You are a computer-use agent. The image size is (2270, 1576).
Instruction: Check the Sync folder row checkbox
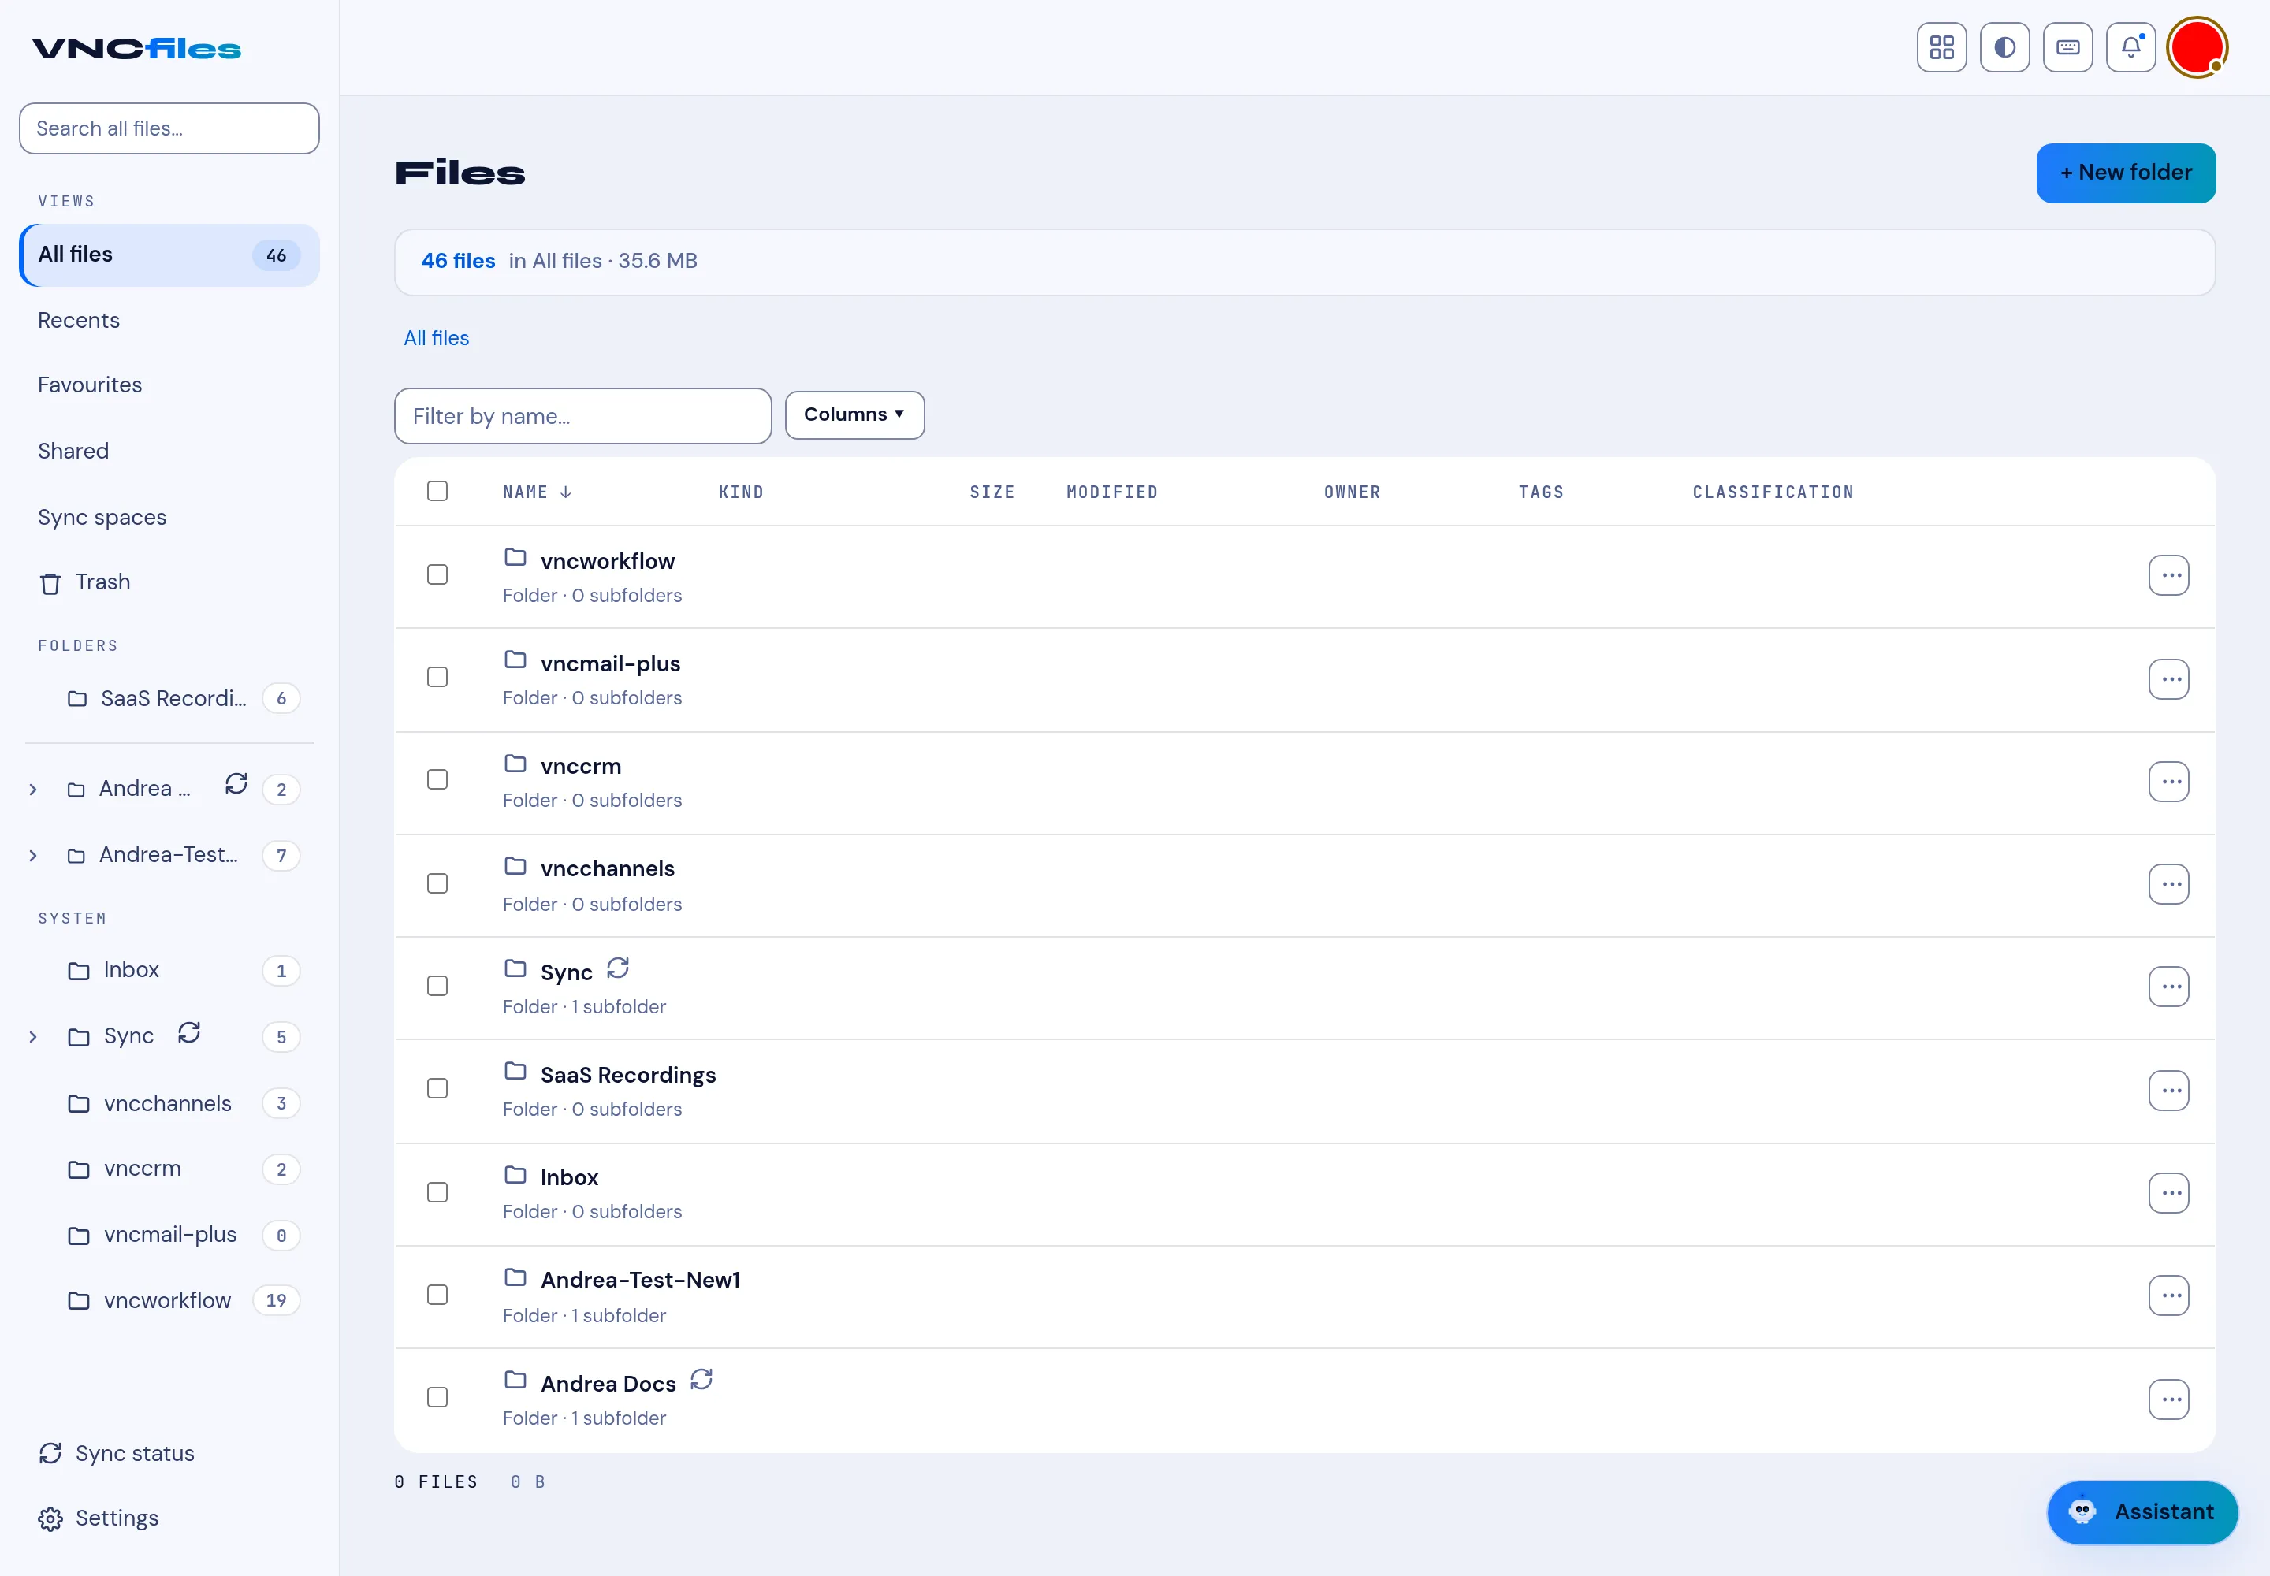click(x=437, y=987)
